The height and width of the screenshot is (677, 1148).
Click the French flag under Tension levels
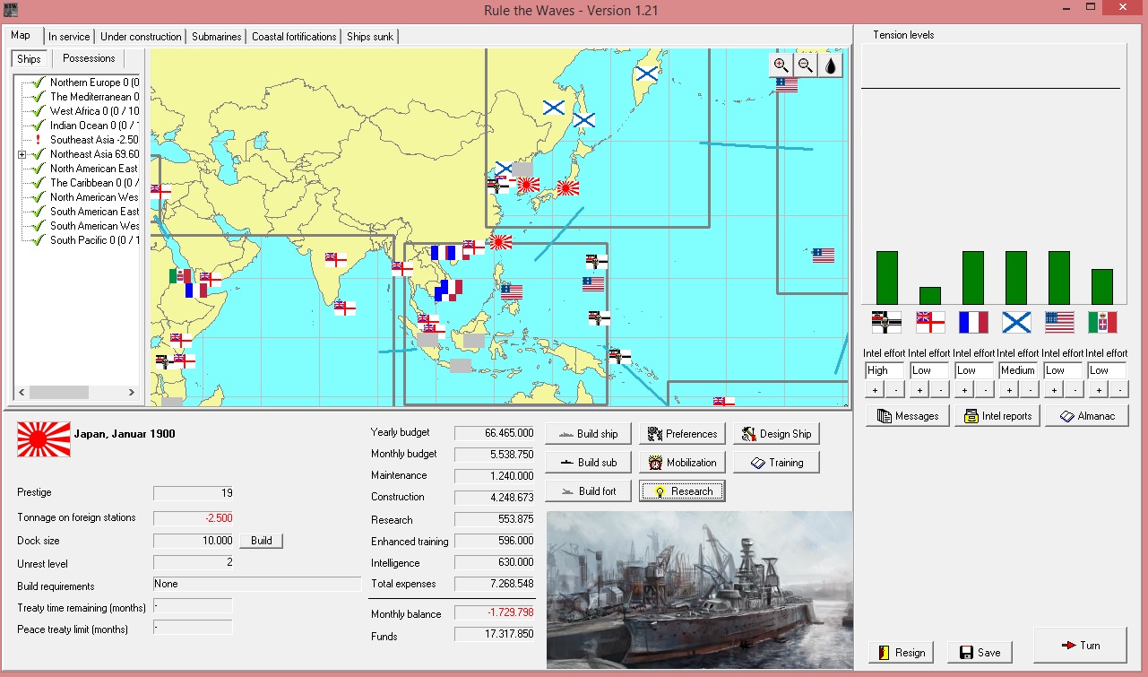972,322
